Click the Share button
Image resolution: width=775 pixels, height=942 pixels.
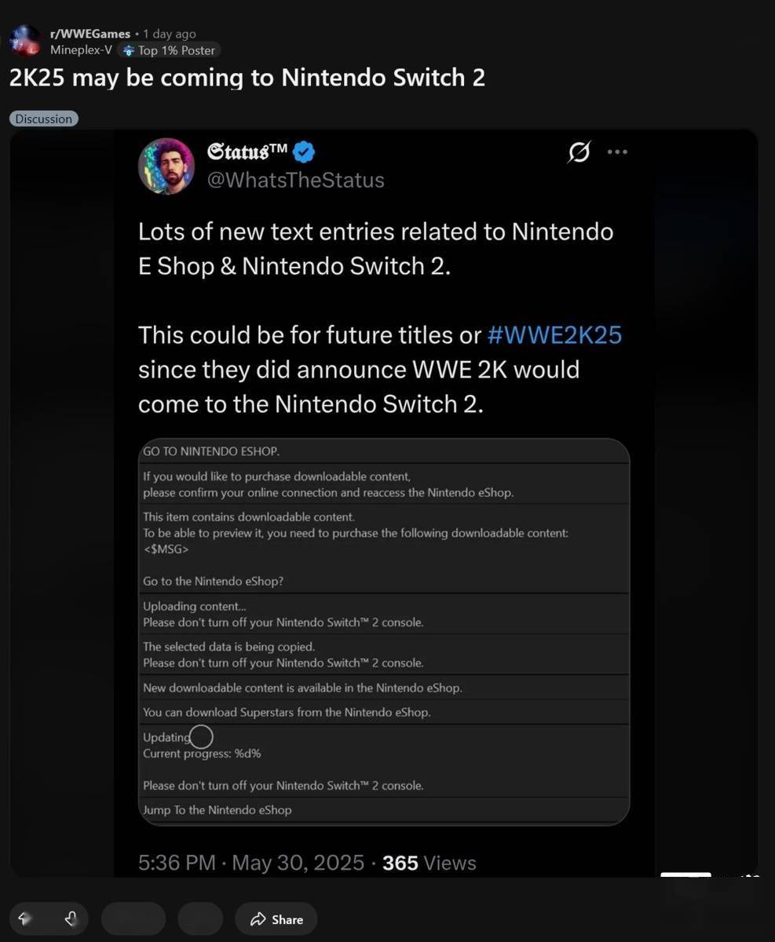276,919
